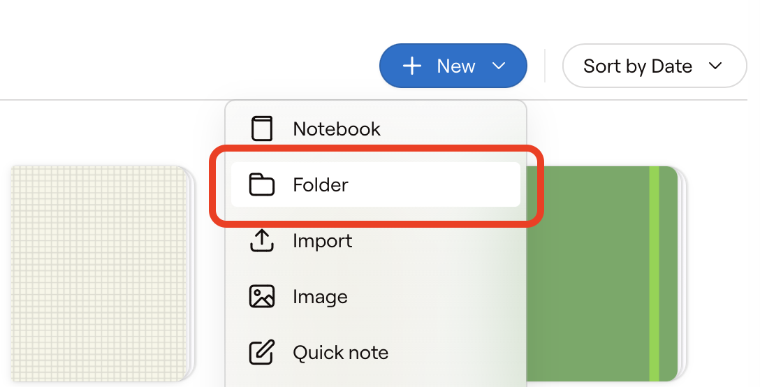Collapse the New menu using its chevron
This screenshot has height=387, width=760.
pos(499,66)
